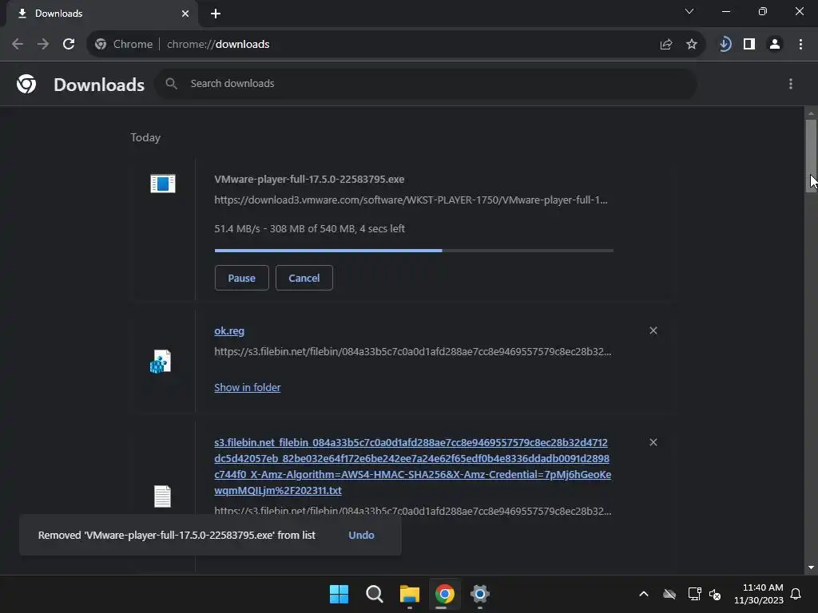The height and width of the screenshot is (613, 818).
Task: Open the Chrome profile menu
Action: [775, 45]
